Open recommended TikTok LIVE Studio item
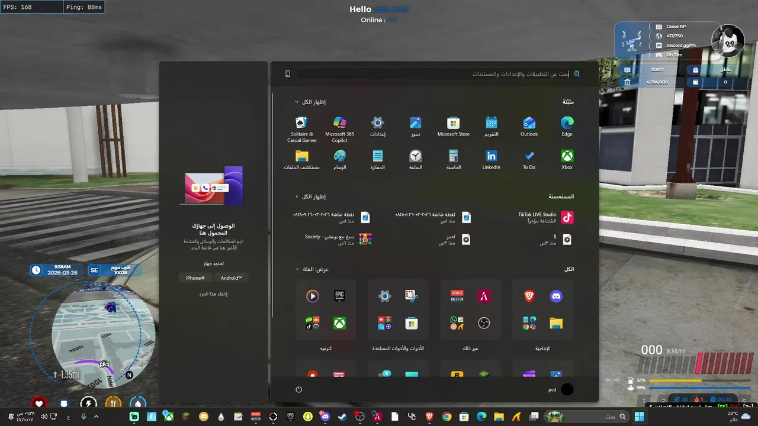Viewport: 758px width, 426px height. [x=545, y=218]
